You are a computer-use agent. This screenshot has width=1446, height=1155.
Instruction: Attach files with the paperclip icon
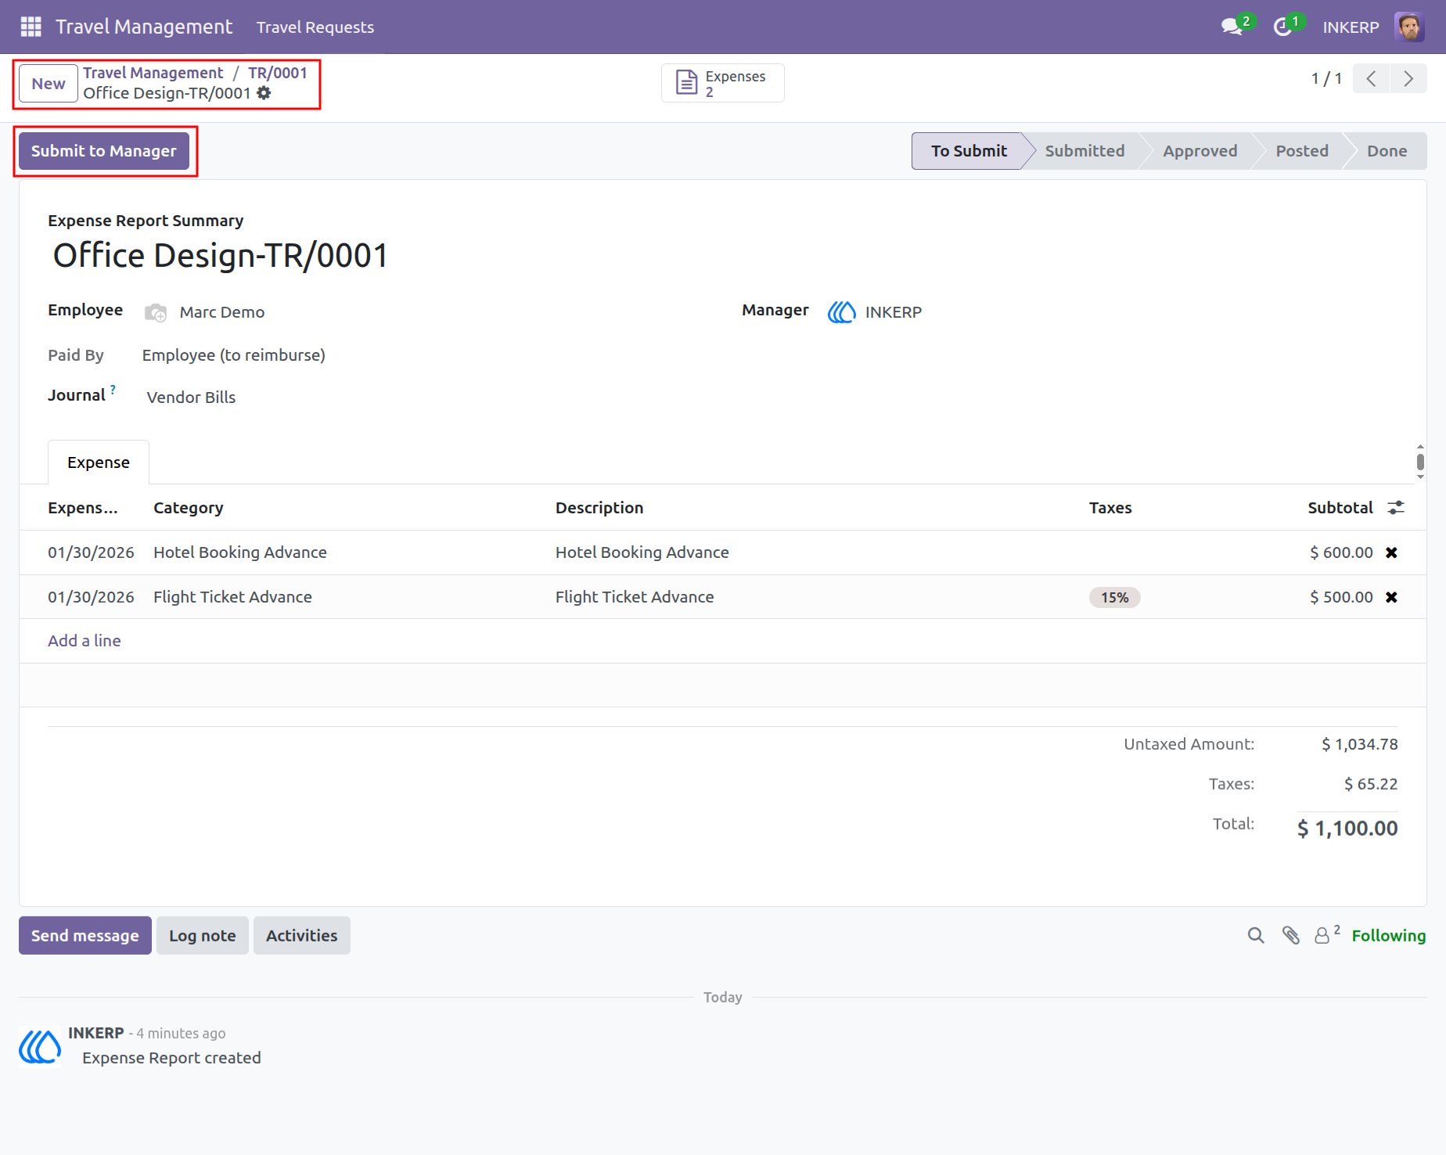pos(1291,936)
